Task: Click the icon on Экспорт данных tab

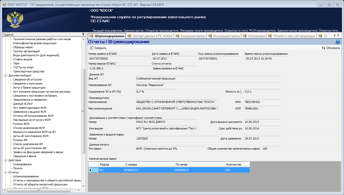Action: pyautogui.click(x=129, y=36)
